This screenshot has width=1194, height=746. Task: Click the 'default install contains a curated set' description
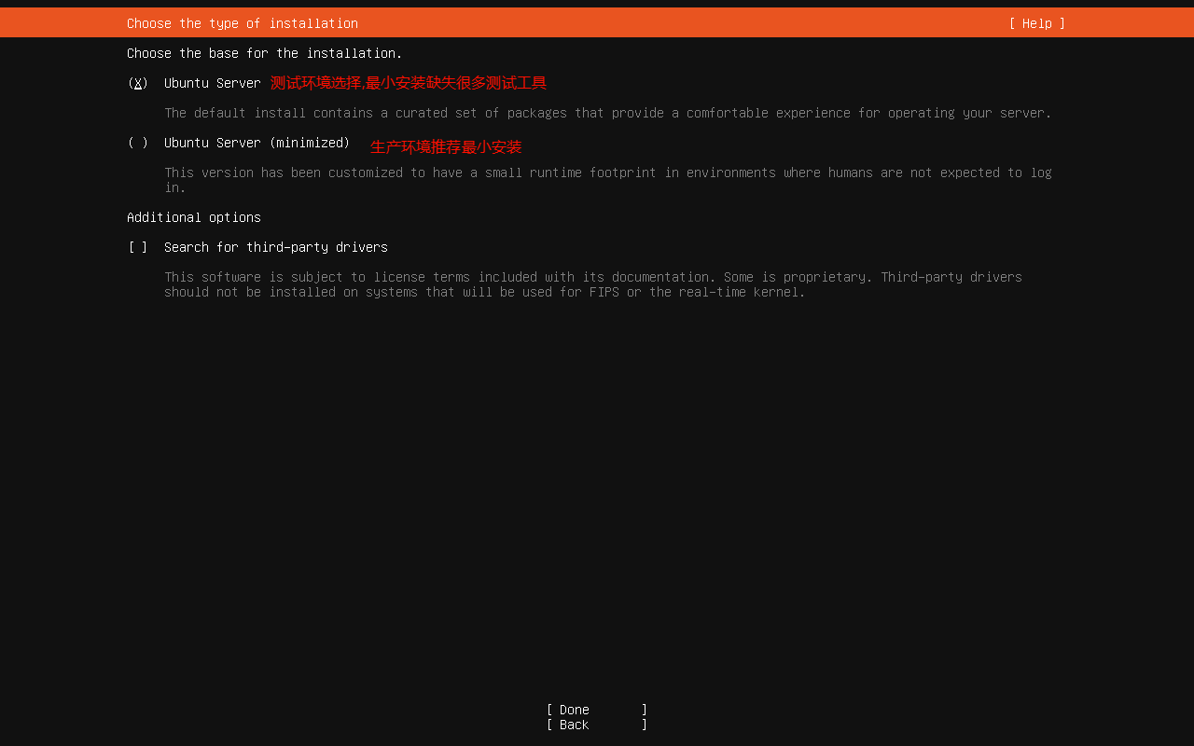pyautogui.click(x=608, y=113)
